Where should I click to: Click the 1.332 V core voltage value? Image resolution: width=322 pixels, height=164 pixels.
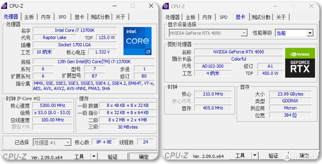[x=103, y=52]
